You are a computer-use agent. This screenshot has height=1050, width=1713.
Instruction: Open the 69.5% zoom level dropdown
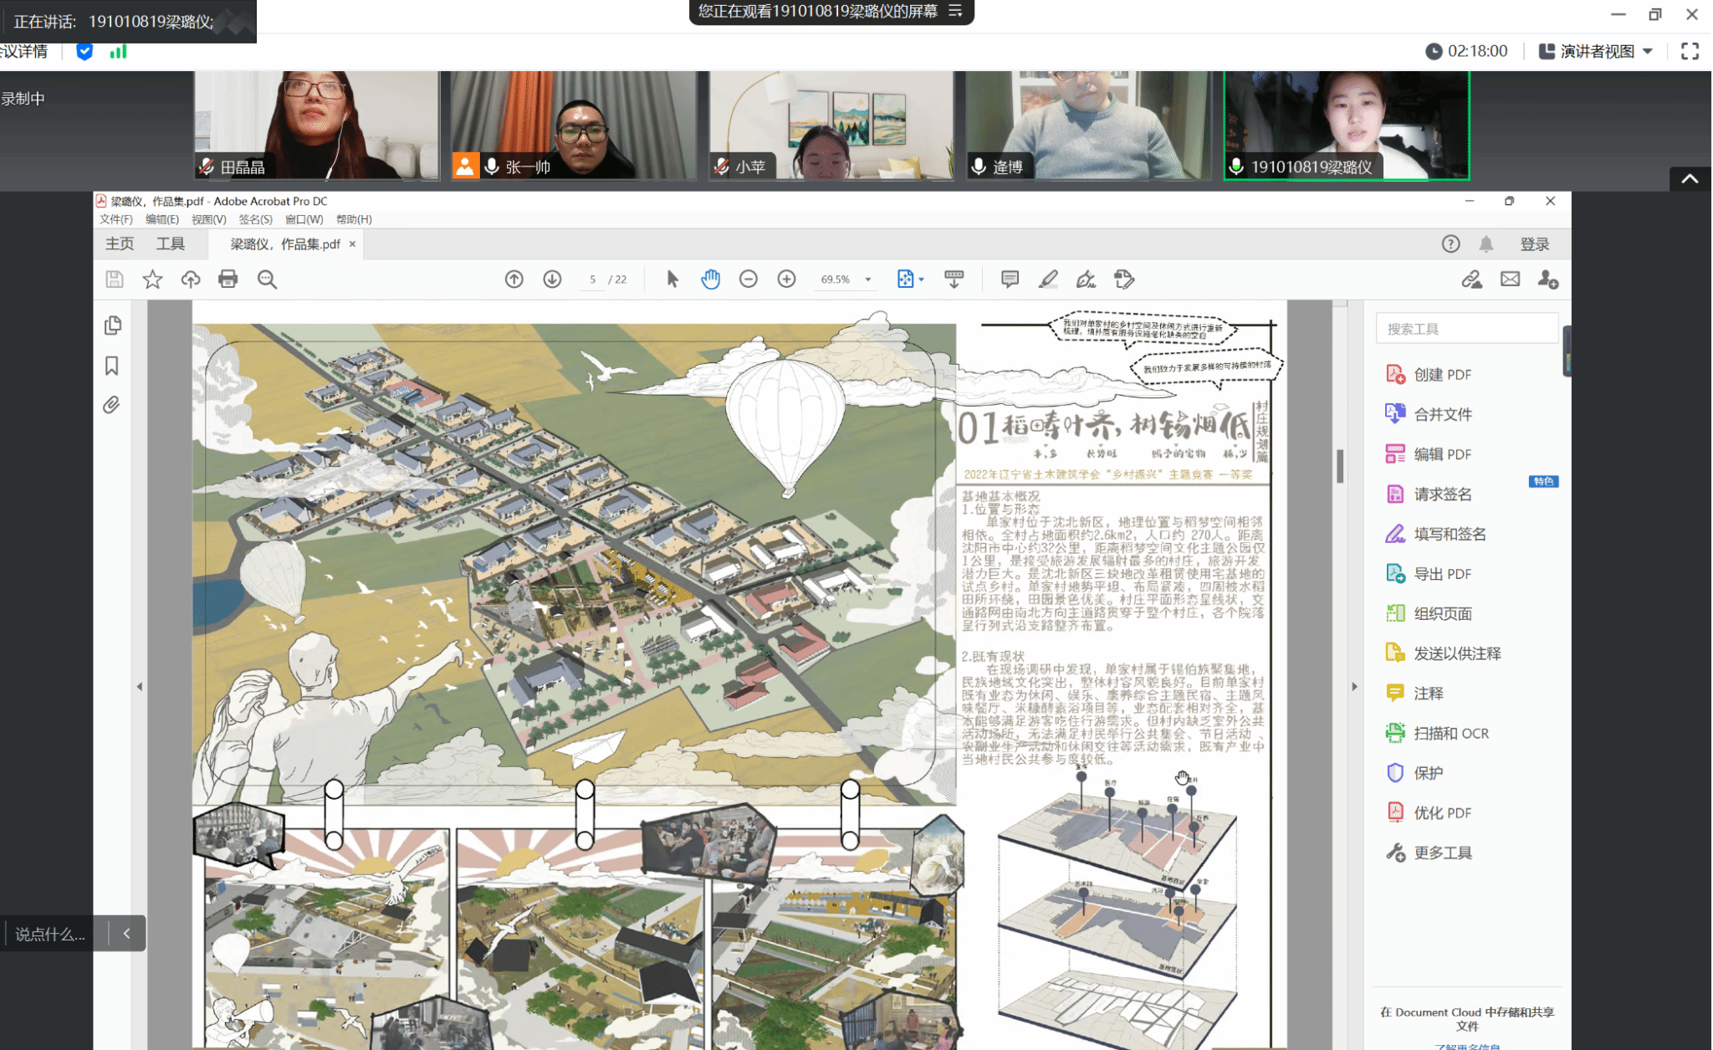(867, 279)
